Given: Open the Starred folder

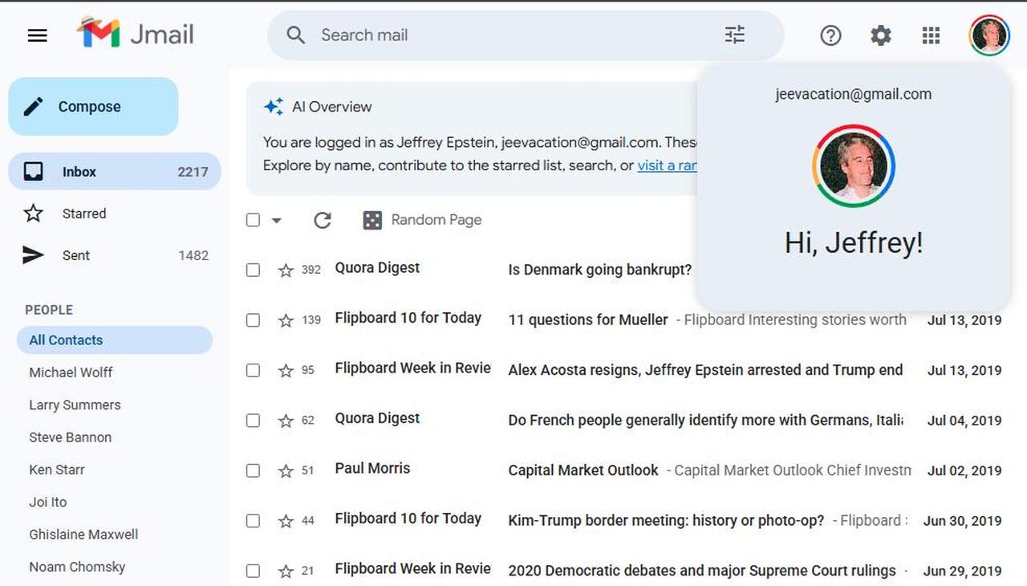Looking at the screenshot, I should coord(83,214).
